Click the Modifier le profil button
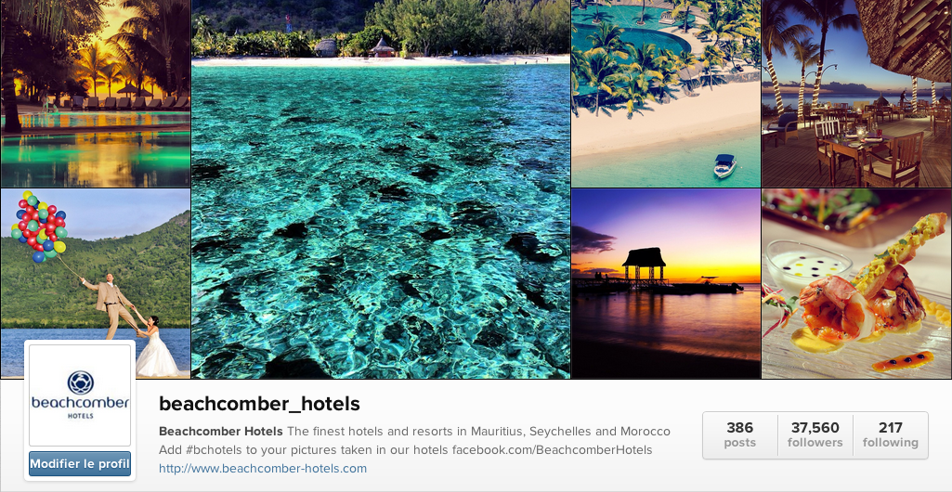Image resolution: width=952 pixels, height=492 pixels. point(80,464)
